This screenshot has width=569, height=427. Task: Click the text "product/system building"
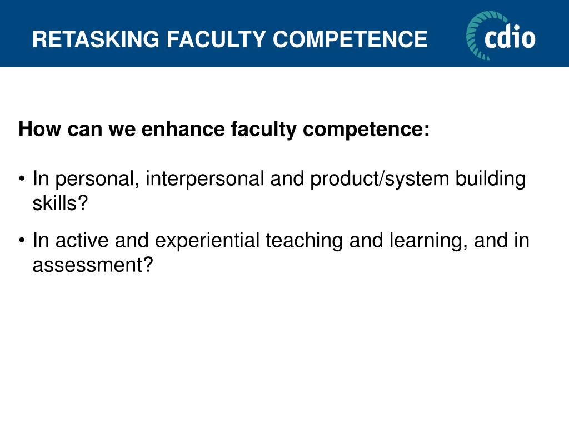click(418, 178)
